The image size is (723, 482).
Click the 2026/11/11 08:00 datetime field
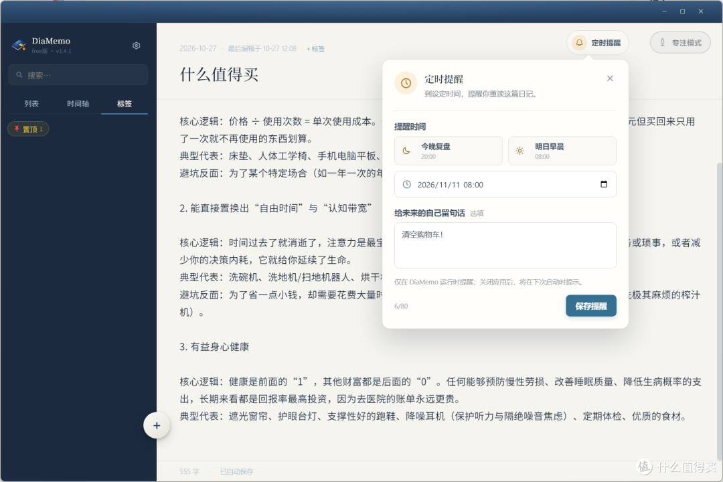point(505,185)
